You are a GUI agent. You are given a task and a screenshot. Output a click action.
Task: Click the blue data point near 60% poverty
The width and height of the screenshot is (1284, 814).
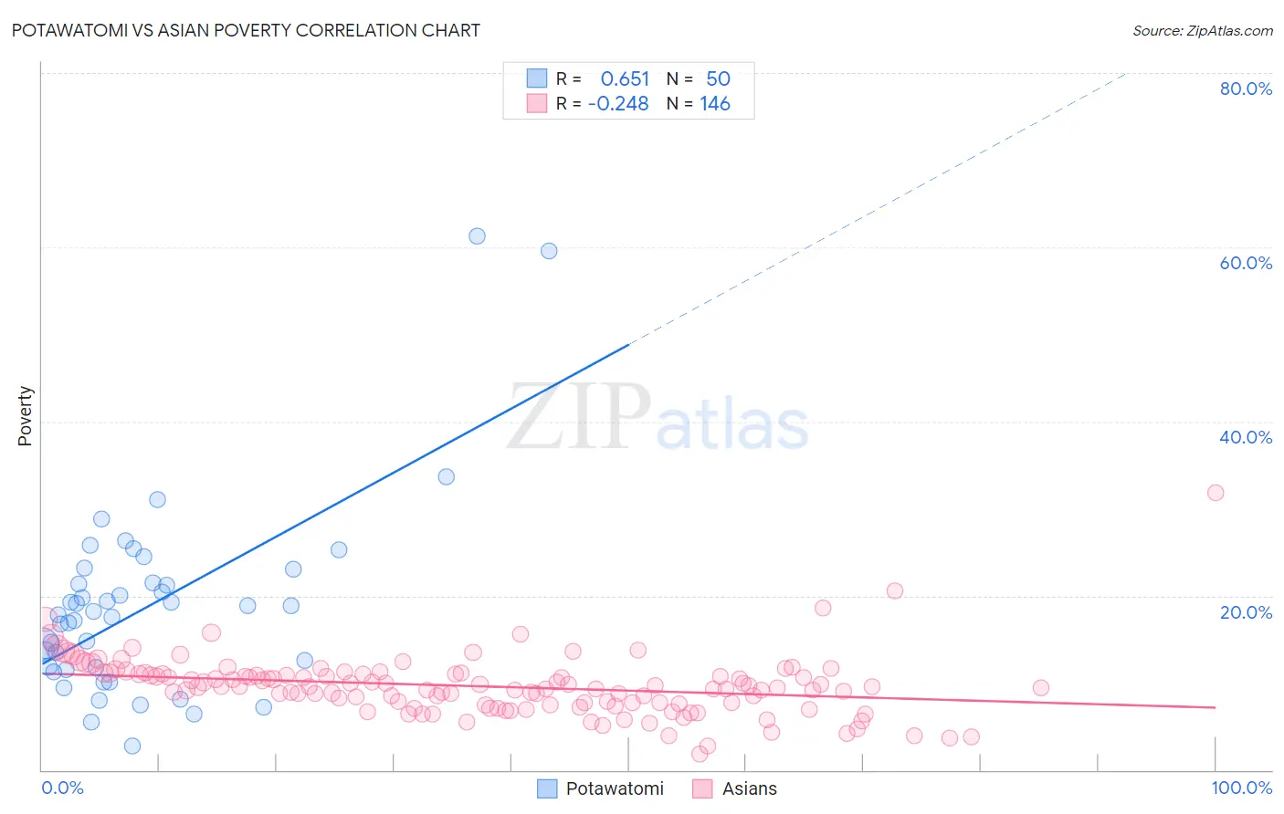coord(549,250)
